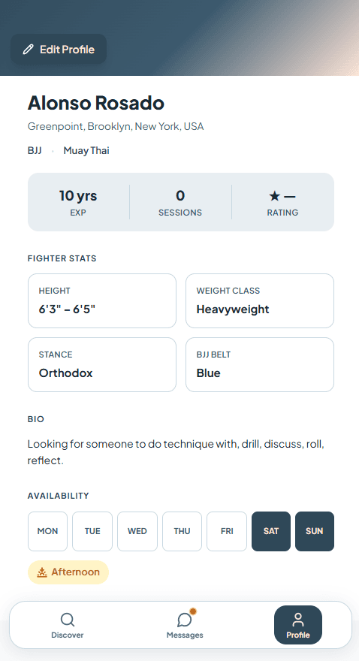
Task: Select the Afternoon time chip
Action: (68, 572)
